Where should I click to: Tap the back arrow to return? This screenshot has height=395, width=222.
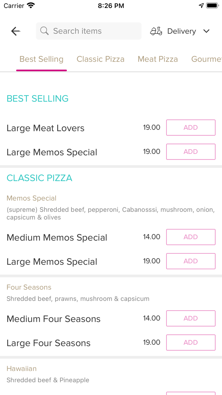pyautogui.click(x=15, y=31)
